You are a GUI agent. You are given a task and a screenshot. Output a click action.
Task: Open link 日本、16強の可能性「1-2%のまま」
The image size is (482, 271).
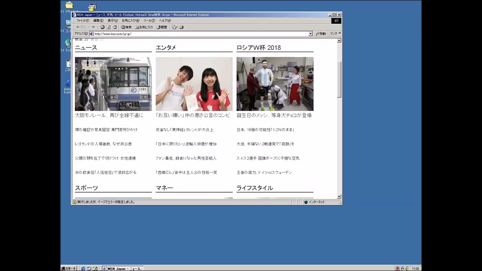pyautogui.click(x=265, y=129)
